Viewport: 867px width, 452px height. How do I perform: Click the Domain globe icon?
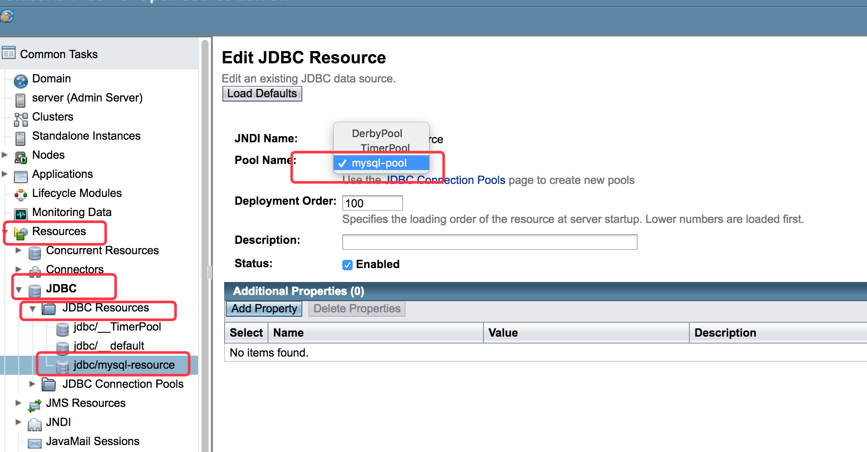tap(20, 81)
